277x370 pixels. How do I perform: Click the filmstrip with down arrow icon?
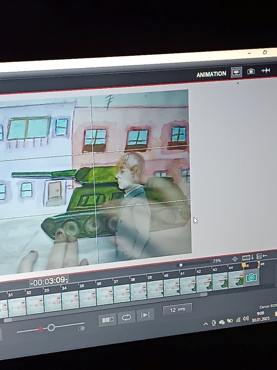pyautogui.click(x=248, y=257)
